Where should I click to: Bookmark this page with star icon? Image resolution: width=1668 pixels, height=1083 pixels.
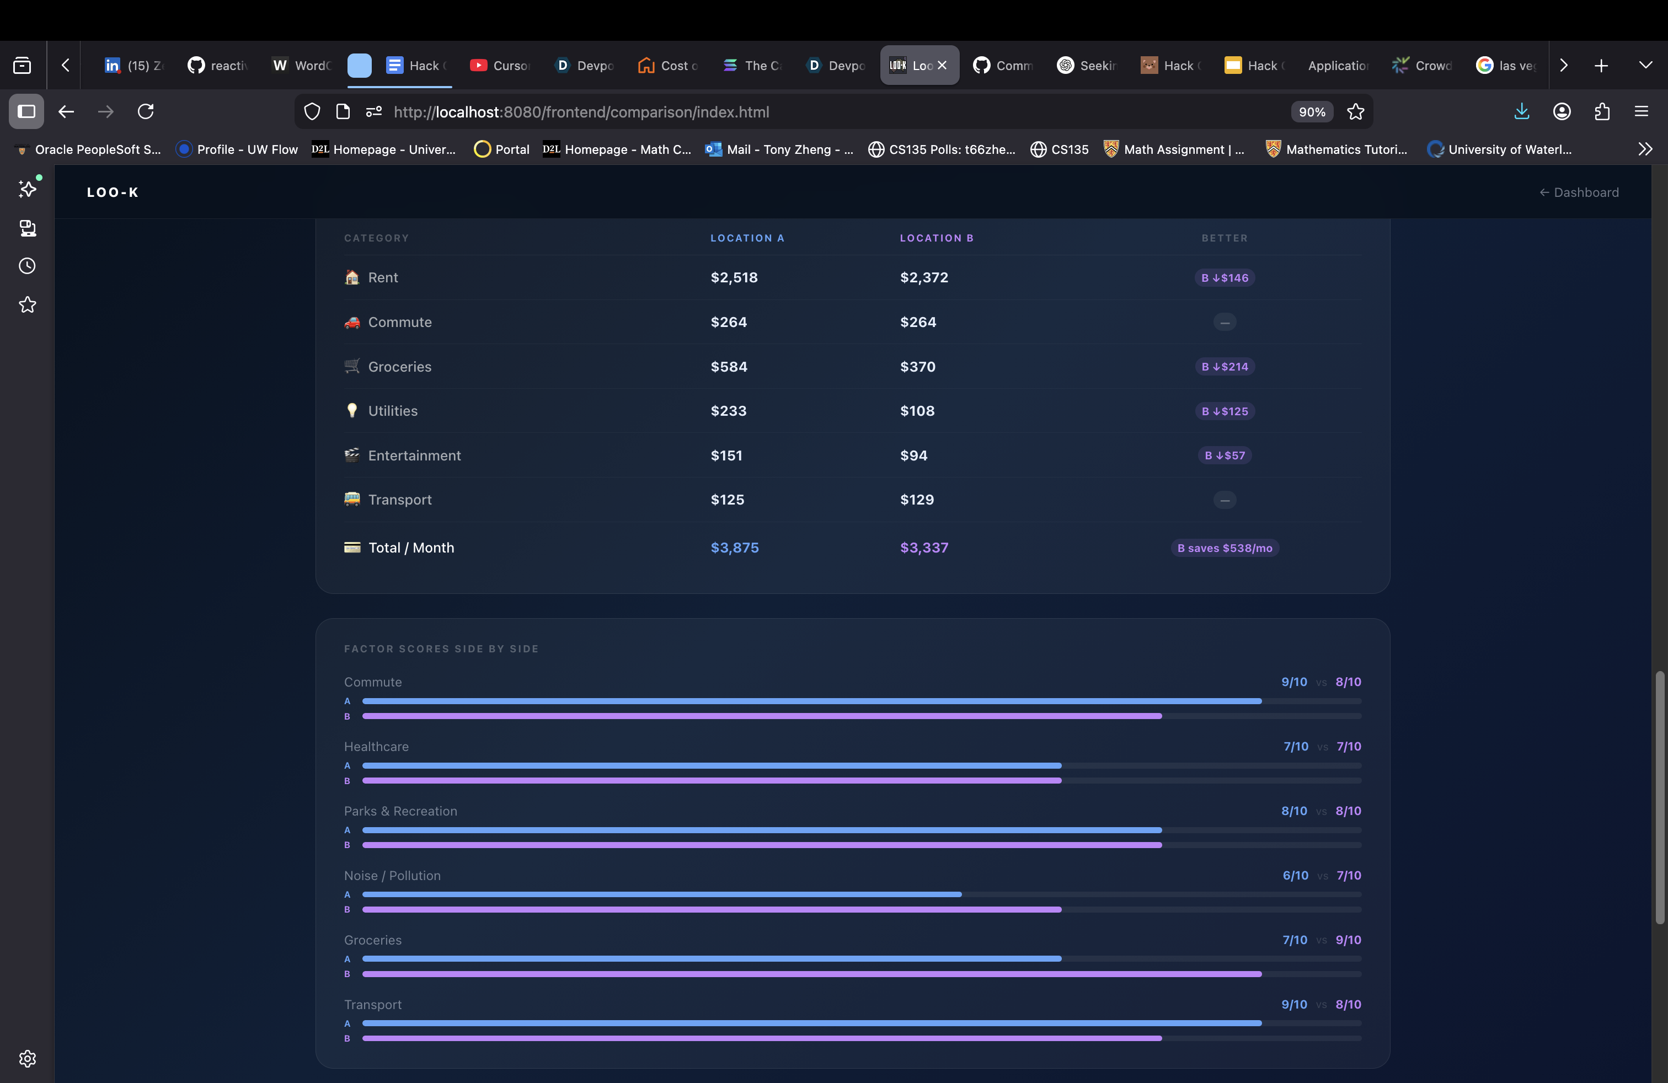pyautogui.click(x=1355, y=111)
